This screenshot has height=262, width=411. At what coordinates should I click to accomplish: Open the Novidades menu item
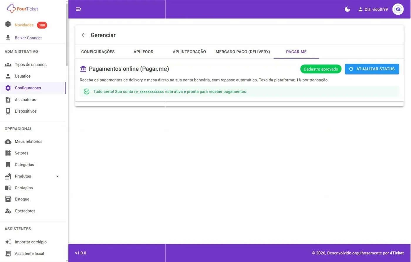coord(24,25)
